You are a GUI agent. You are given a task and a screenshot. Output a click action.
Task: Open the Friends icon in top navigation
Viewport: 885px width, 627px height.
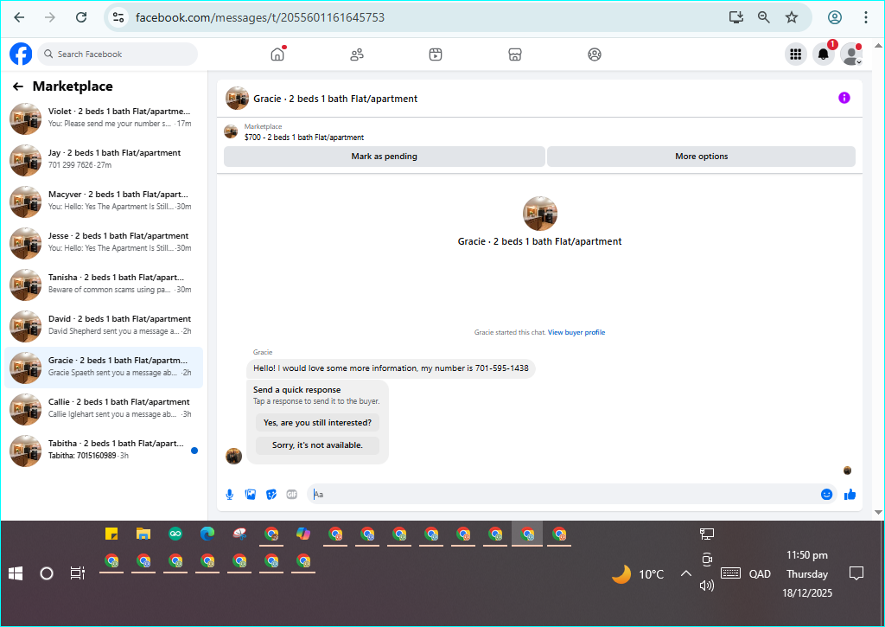click(357, 54)
